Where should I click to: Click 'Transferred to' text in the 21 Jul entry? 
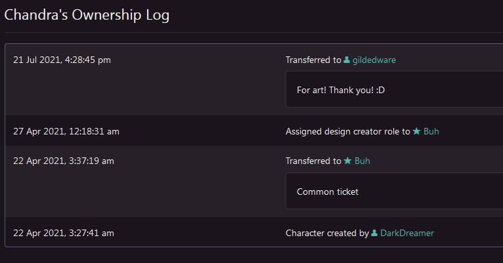[x=313, y=60]
